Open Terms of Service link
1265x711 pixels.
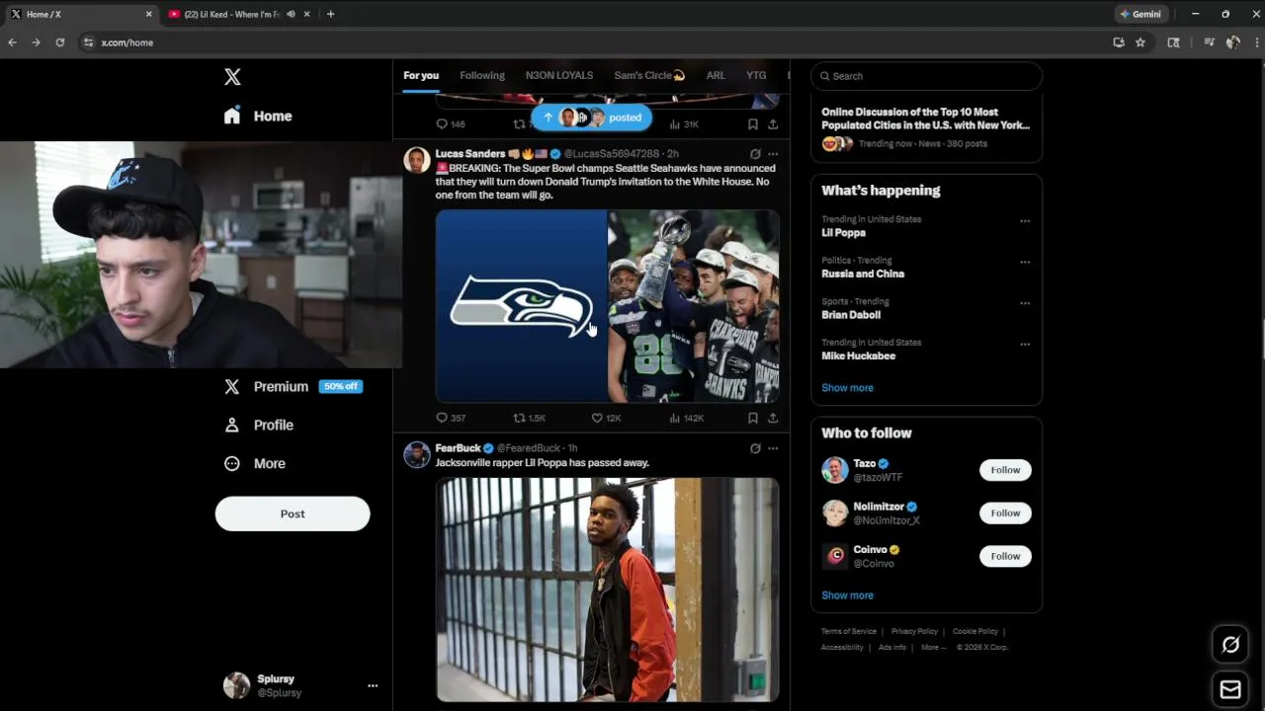[x=849, y=631]
